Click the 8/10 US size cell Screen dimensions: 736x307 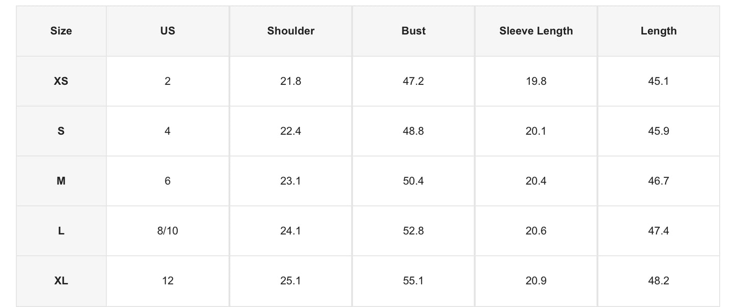(x=168, y=231)
